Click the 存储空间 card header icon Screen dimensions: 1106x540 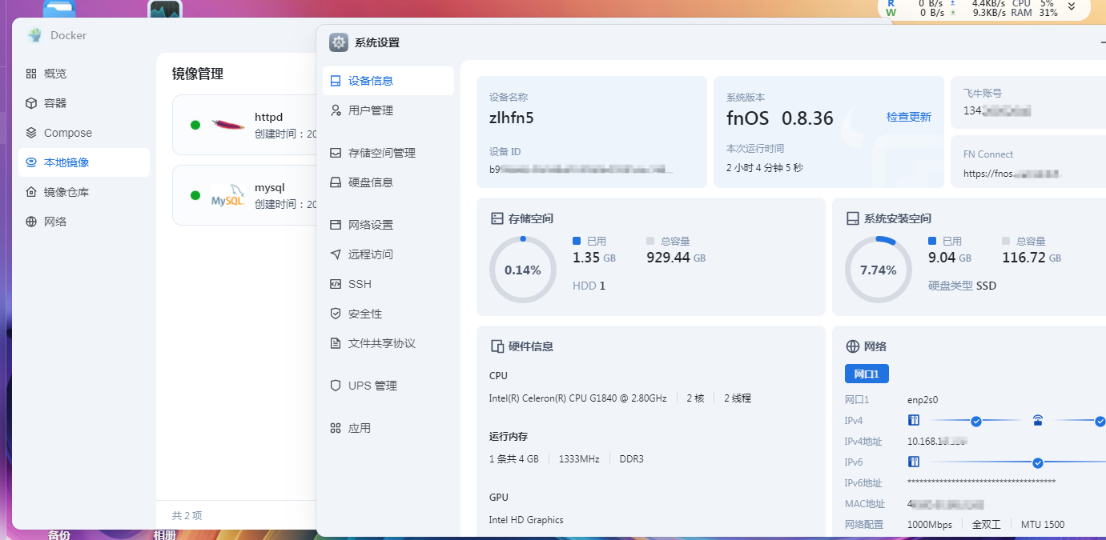497,218
